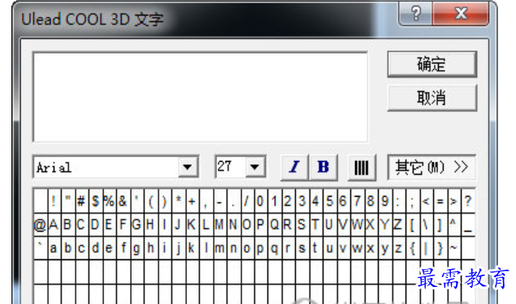The width and height of the screenshot is (516, 304).
Task: Insert the | pipe character from the grid
Action: point(426,248)
